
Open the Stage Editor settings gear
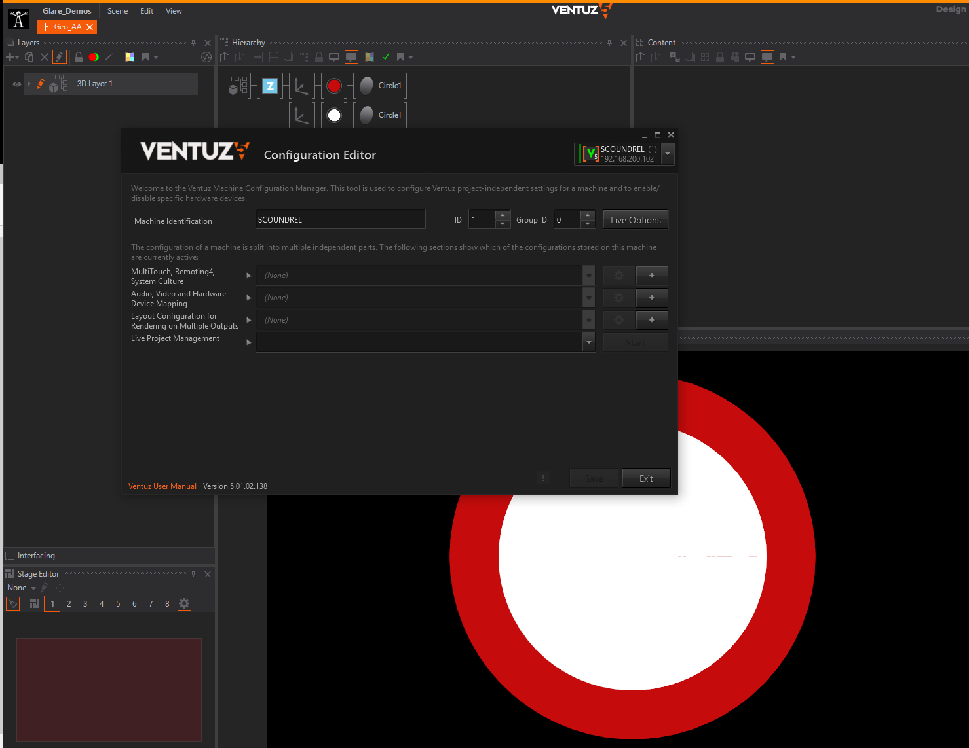click(x=184, y=603)
